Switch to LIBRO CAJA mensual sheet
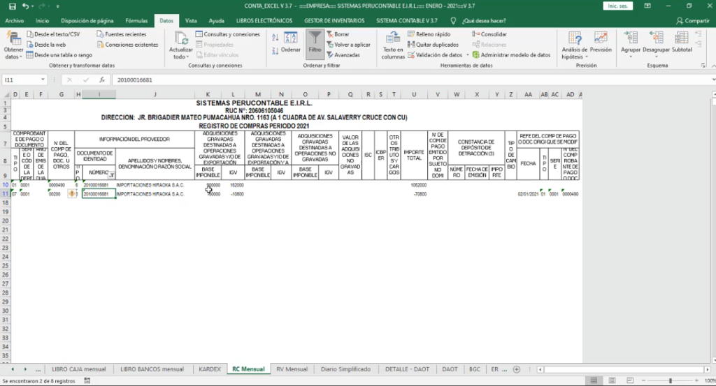Image resolution: width=716 pixels, height=386 pixels. coord(78,369)
